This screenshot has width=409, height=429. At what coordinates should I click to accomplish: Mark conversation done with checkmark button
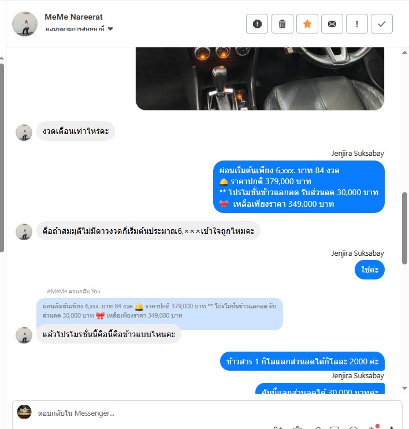click(382, 24)
